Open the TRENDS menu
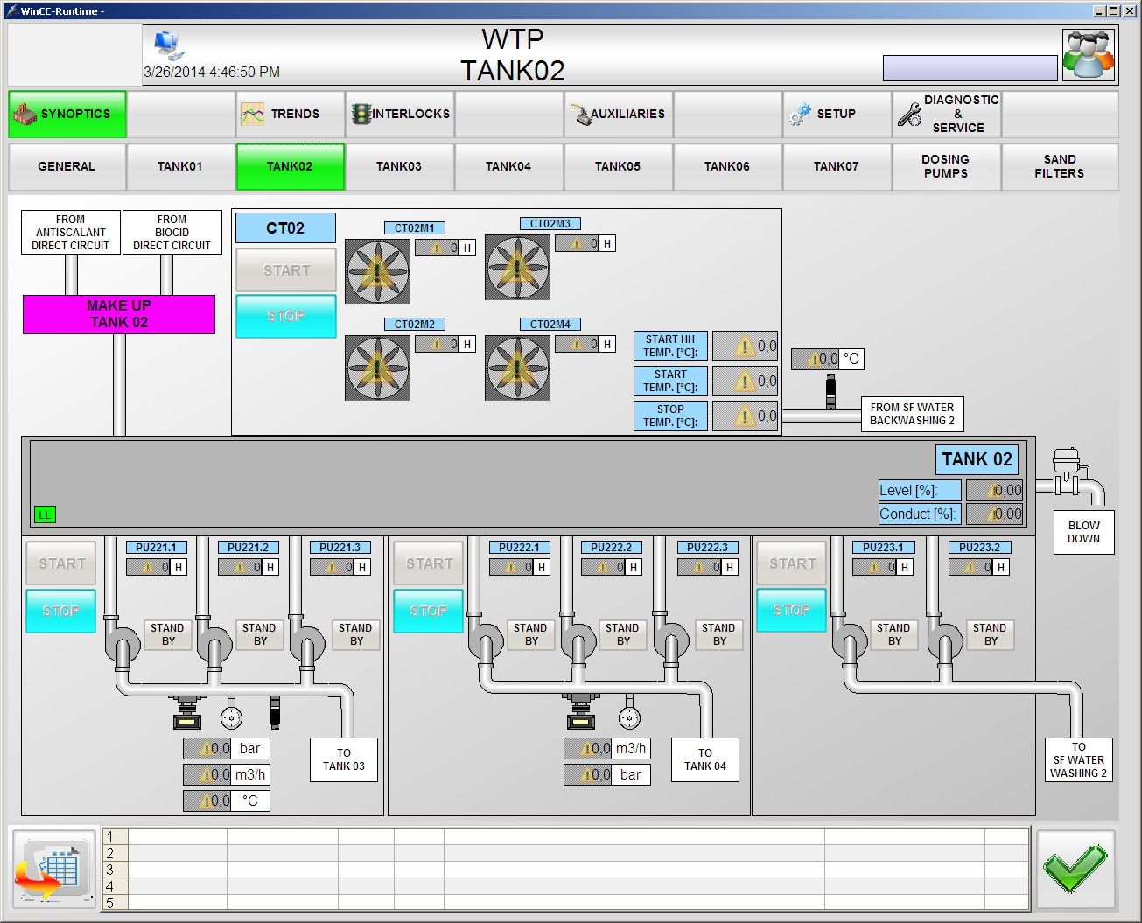 click(x=290, y=114)
